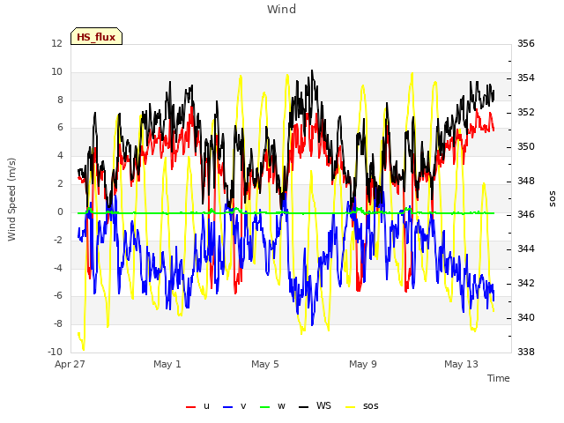Toggle the red u series legend entry
This screenshot has width=564, height=423.
[x=197, y=406]
